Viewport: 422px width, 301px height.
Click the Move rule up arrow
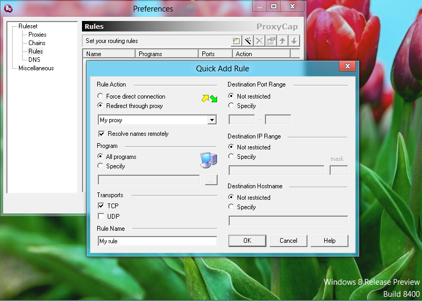click(282, 41)
